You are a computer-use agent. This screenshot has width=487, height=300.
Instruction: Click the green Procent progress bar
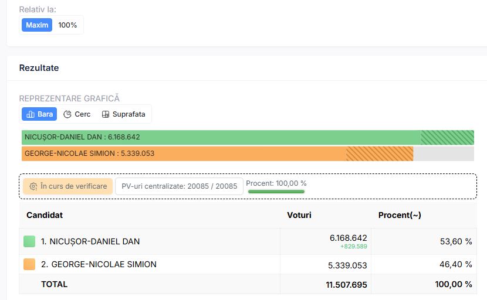point(276,192)
